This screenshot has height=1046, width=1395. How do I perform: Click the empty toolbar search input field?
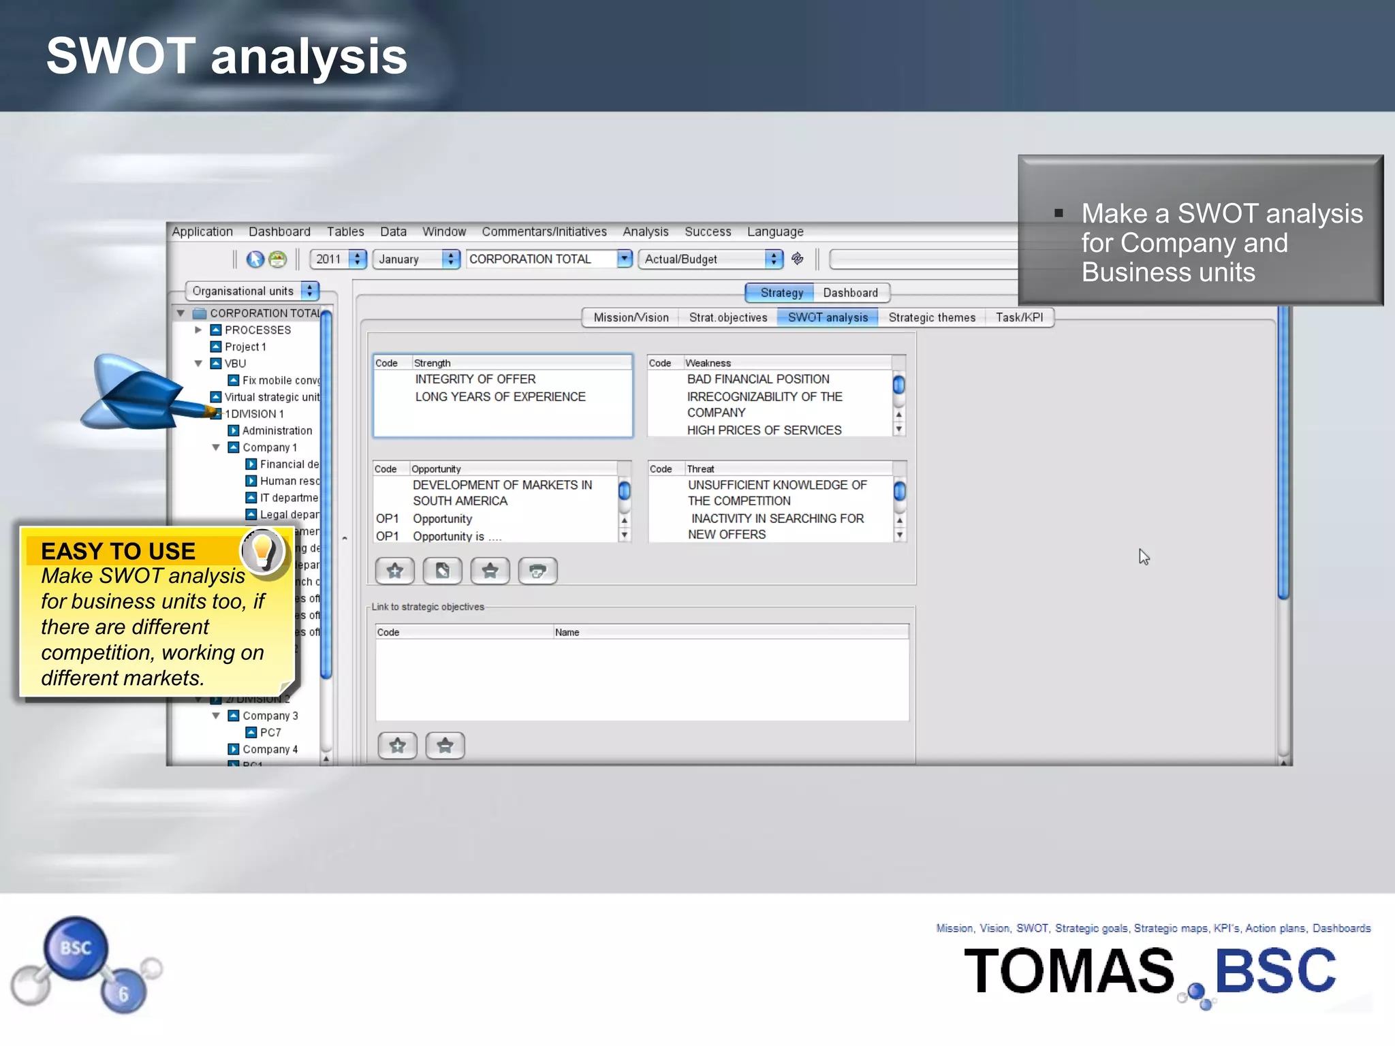[924, 259]
